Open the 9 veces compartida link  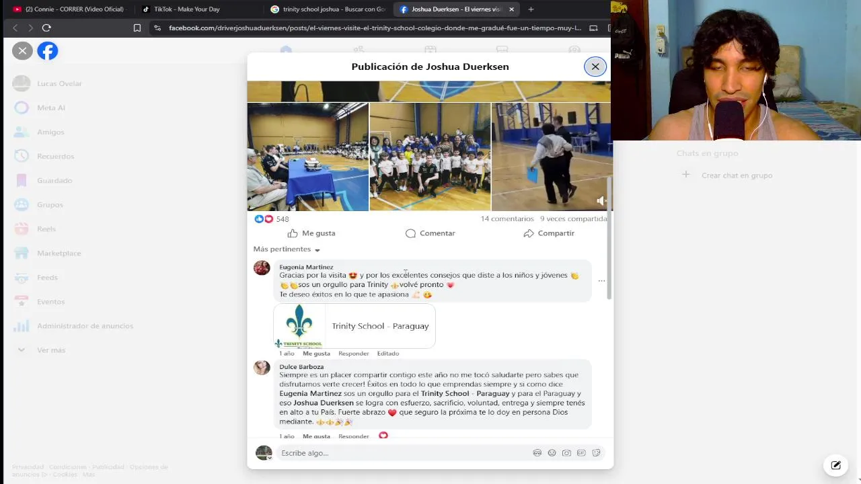pyautogui.click(x=573, y=219)
